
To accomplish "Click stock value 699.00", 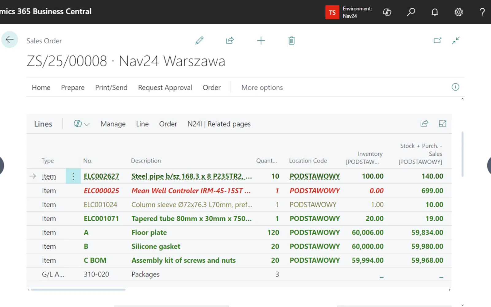I will (x=432, y=191).
